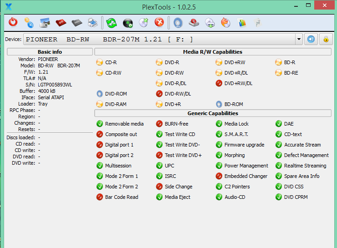
Task: Click the Spare Area Info label
Action: tap(302, 176)
